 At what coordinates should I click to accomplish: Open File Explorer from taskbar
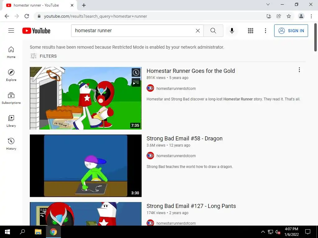pos(38,232)
